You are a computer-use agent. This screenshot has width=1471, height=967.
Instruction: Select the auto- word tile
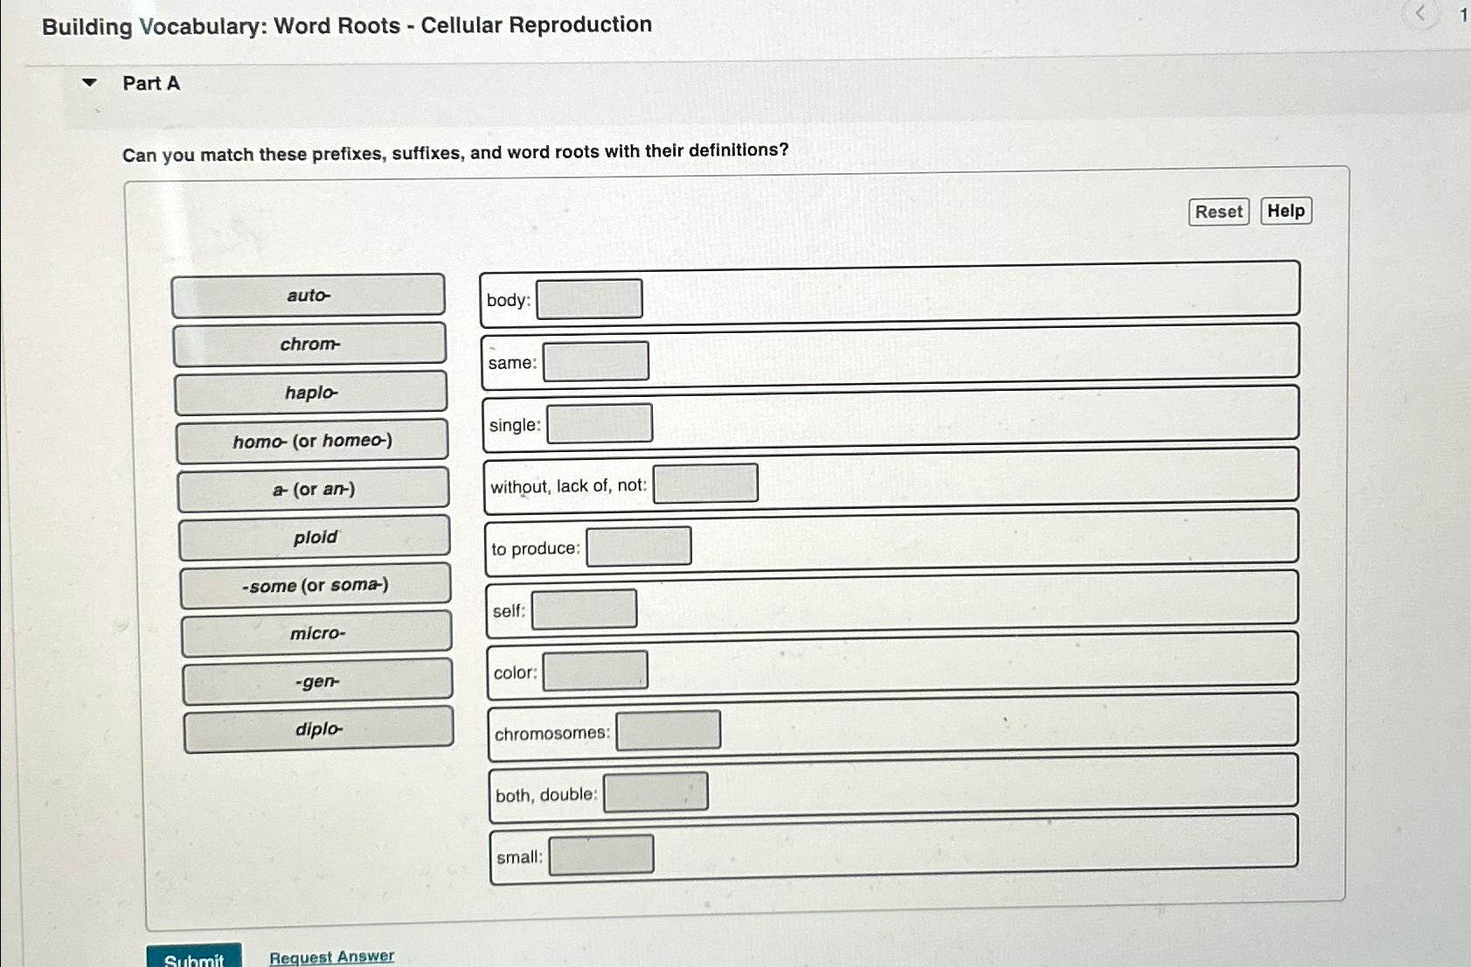click(309, 296)
